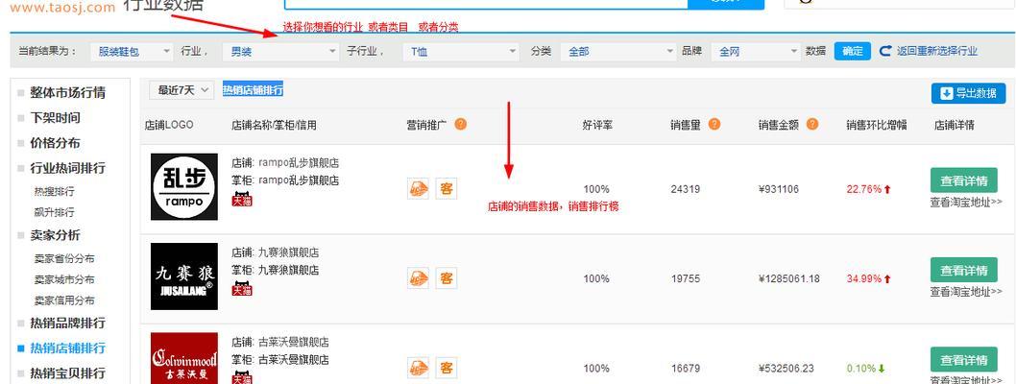Click shop name 店铺: rampo乱步旗舰店
1016x384 pixels.
tap(285, 162)
